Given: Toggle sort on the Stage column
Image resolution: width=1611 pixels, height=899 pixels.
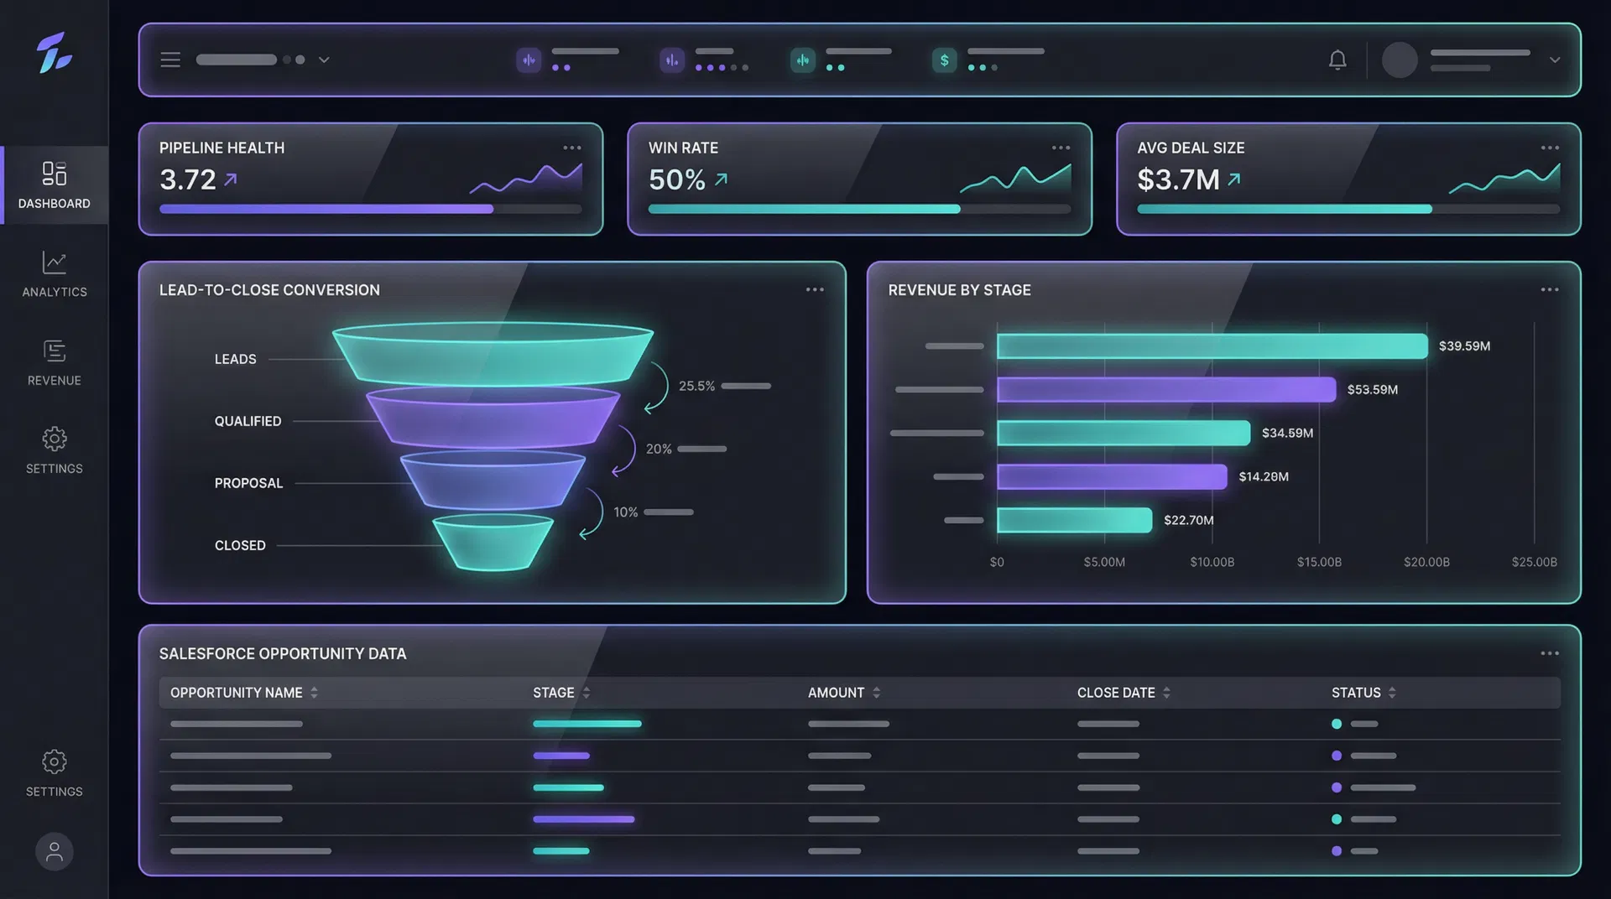Looking at the screenshot, I should pyautogui.click(x=585, y=693).
